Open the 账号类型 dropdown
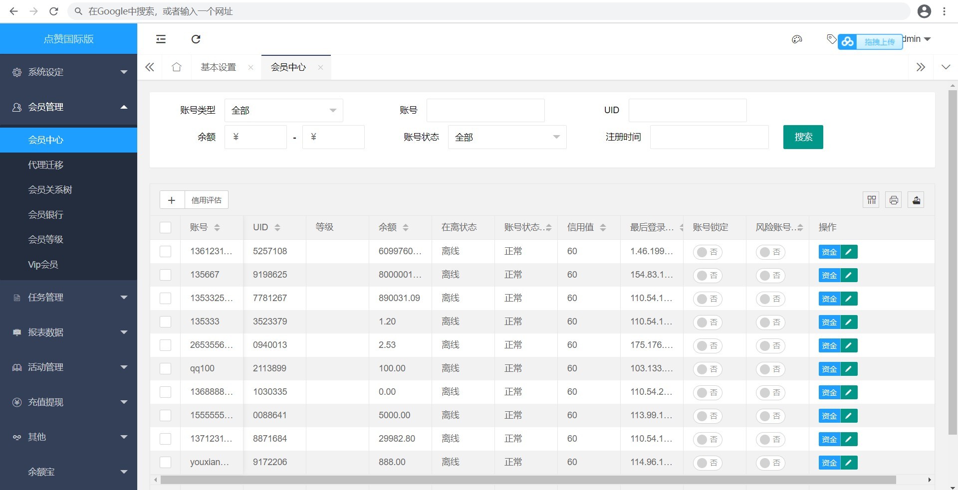This screenshot has width=958, height=490. (284, 110)
